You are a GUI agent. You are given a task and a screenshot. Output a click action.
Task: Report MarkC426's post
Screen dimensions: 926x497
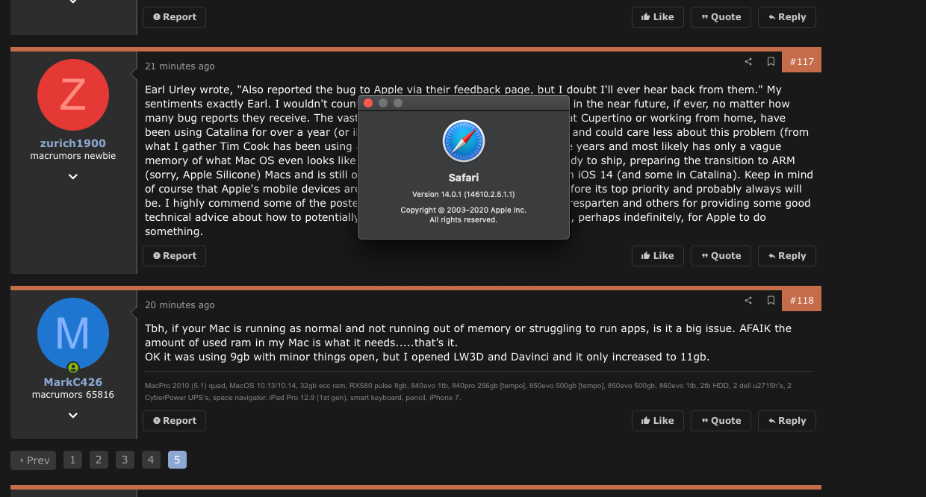point(174,421)
